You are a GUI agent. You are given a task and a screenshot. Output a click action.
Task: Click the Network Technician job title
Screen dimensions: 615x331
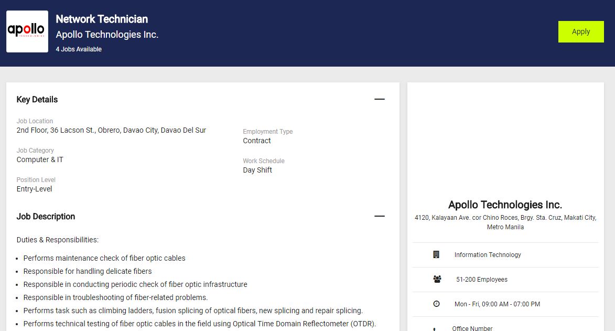(102, 19)
